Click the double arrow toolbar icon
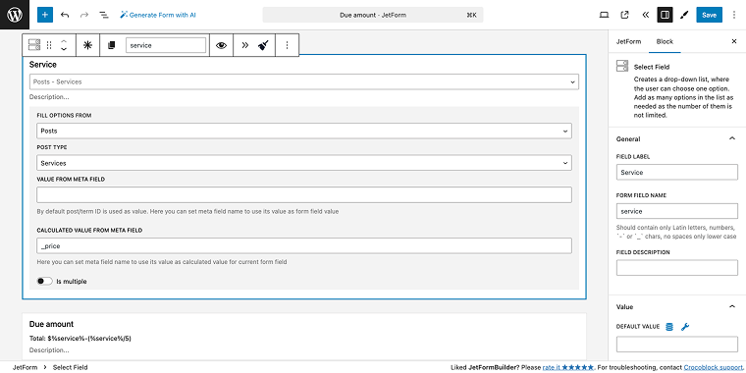The image size is (746, 373). point(244,45)
